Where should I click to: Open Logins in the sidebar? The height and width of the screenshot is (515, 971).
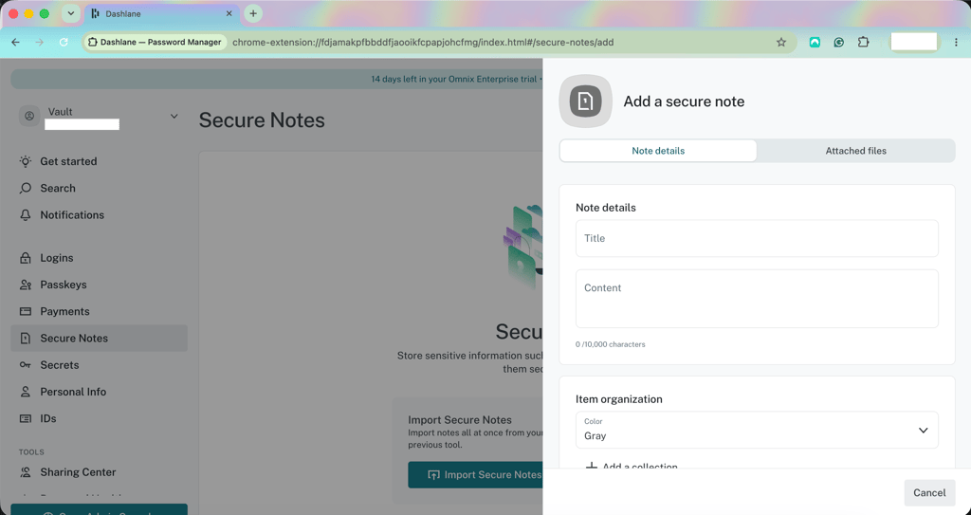[99, 258]
